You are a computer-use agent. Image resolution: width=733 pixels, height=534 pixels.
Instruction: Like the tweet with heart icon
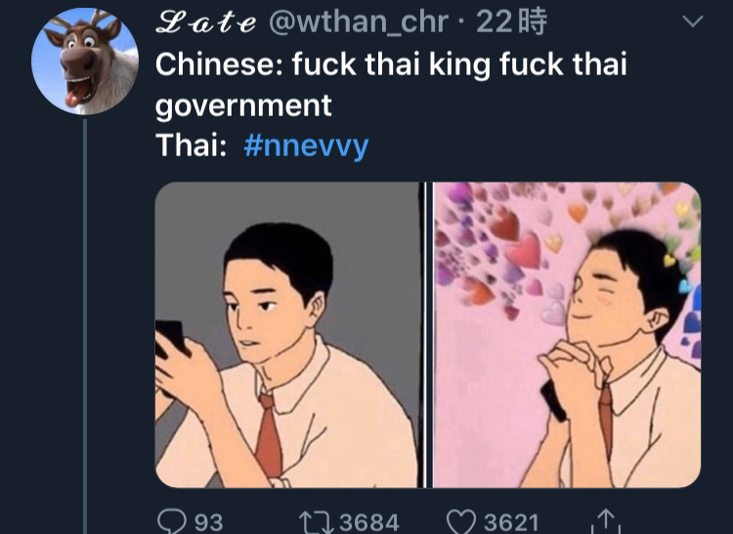[461, 522]
